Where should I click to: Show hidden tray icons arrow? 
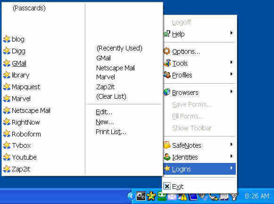(131, 196)
